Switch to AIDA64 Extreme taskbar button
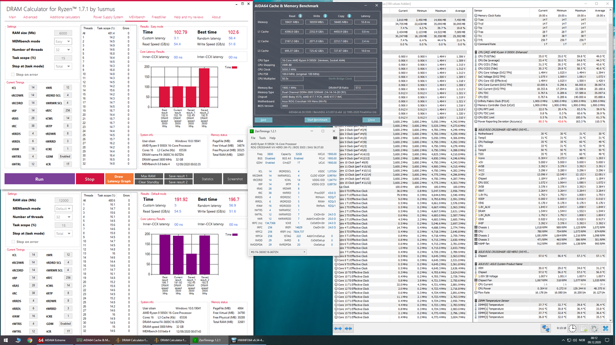 [x=55, y=340]
